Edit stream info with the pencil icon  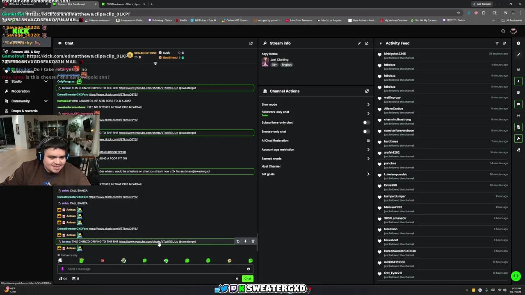[359, 43]
